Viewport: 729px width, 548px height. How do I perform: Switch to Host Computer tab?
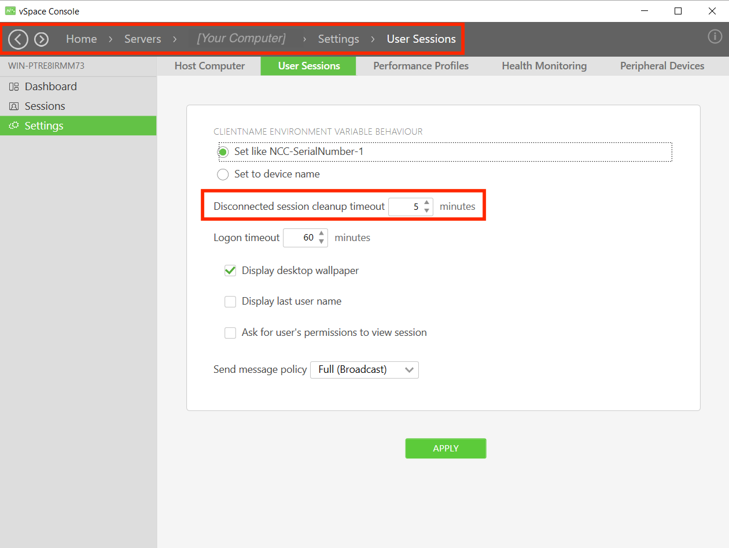209,66
